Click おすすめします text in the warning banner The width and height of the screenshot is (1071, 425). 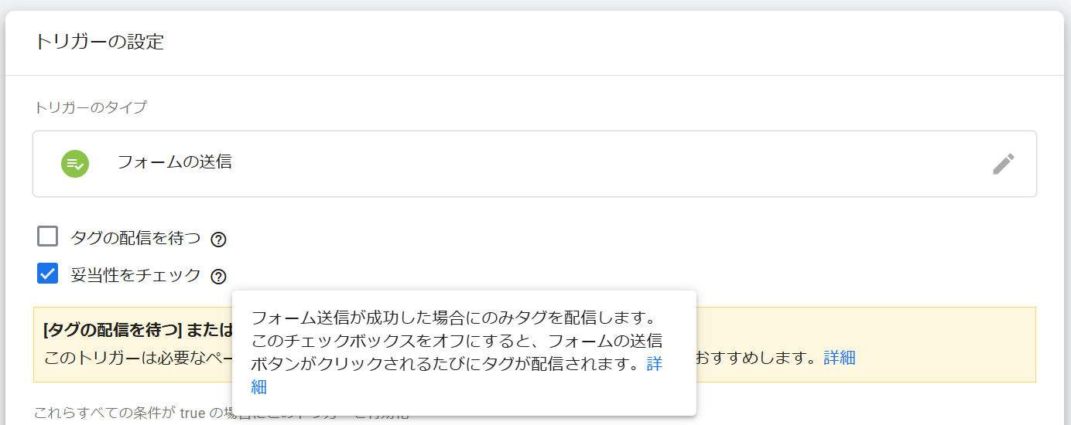click(x=756, y=359)
